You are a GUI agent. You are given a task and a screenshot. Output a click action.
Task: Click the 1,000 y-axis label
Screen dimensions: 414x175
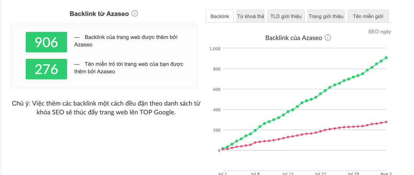pyautogui.click(x=215, y=49)
